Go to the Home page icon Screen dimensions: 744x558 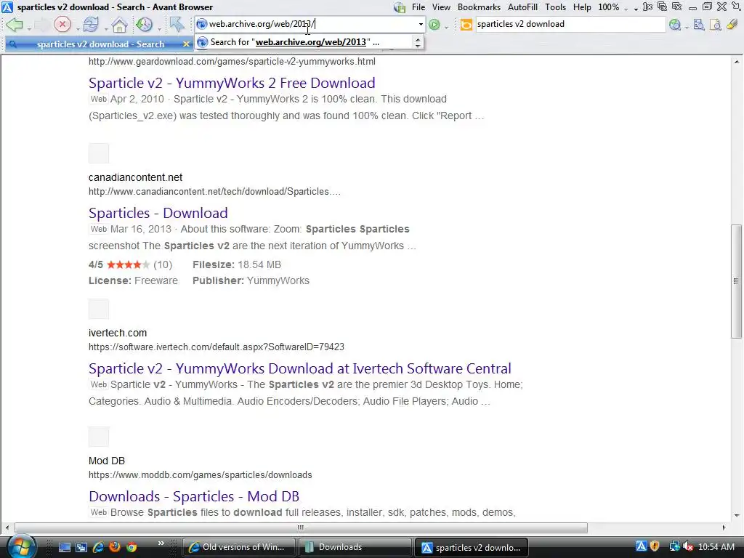tap(119, 24)
